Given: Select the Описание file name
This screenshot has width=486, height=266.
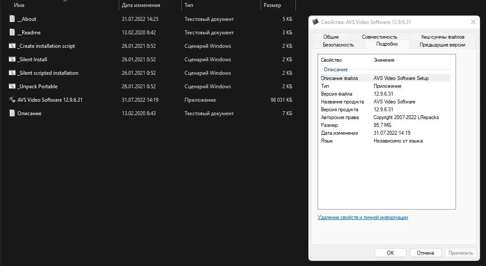Looking at the screenshot, I should pos(30,113).
